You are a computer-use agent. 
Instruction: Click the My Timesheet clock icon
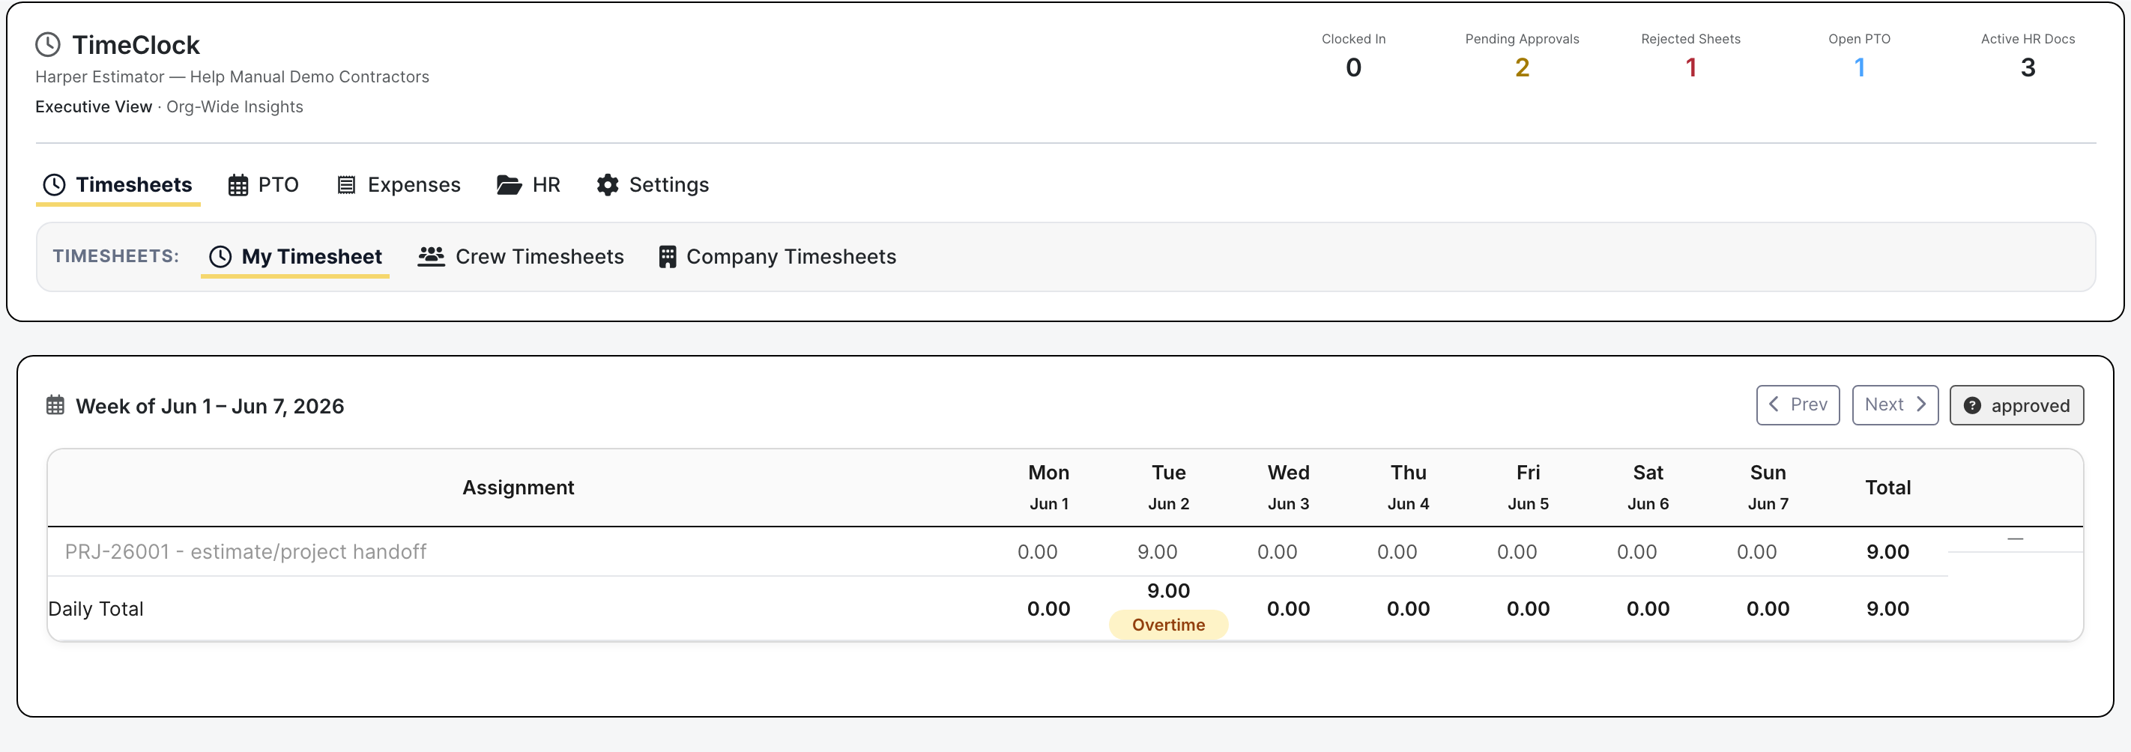point(220,256)
